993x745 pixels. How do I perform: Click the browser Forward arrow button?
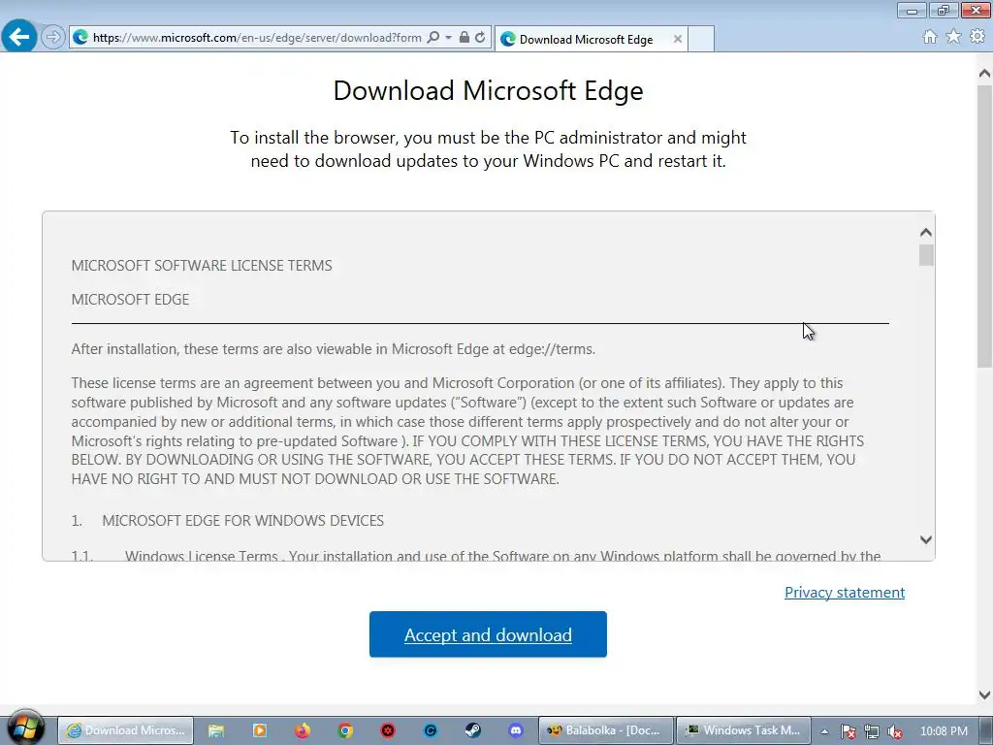coord(53,37)
